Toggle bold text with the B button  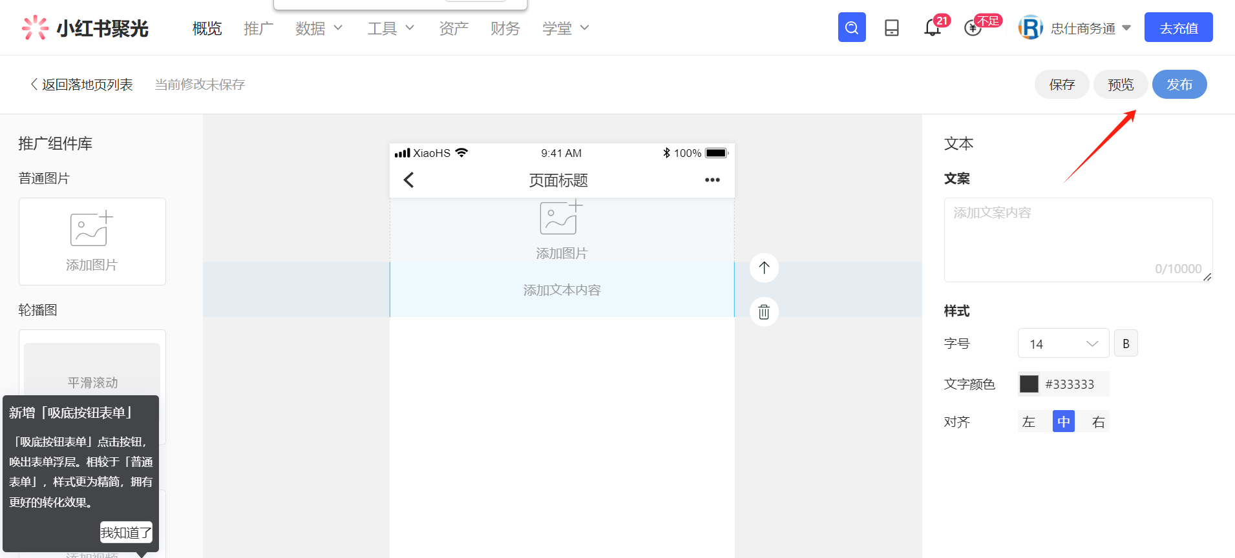(x=1126, y=344)
